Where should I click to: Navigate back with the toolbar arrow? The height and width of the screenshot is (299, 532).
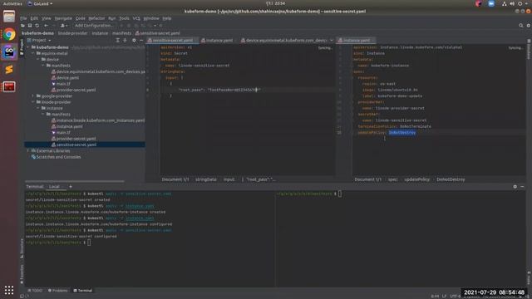click(x=47, y=26)
